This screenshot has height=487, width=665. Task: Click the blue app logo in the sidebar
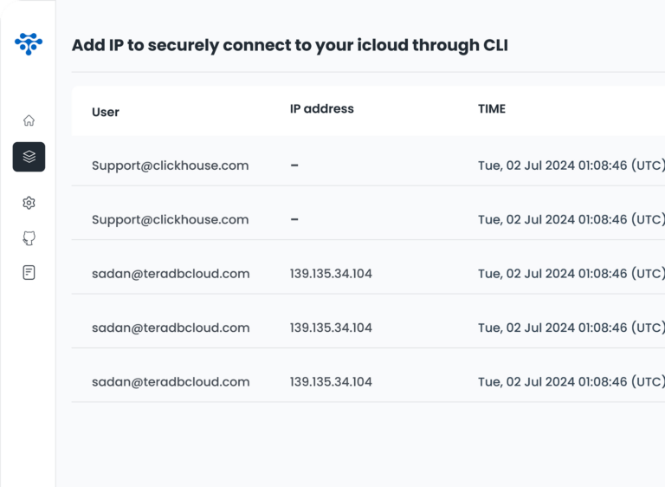pos(29,43)
